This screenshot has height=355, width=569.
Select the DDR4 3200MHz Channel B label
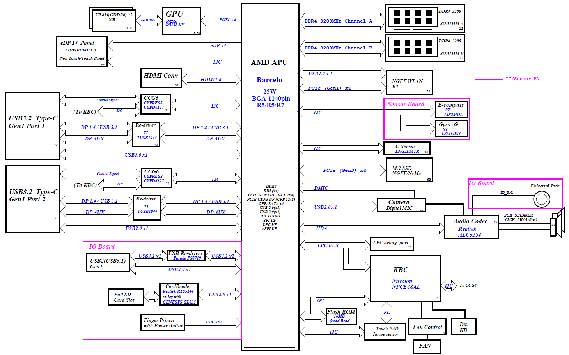(x=338, y=48)
